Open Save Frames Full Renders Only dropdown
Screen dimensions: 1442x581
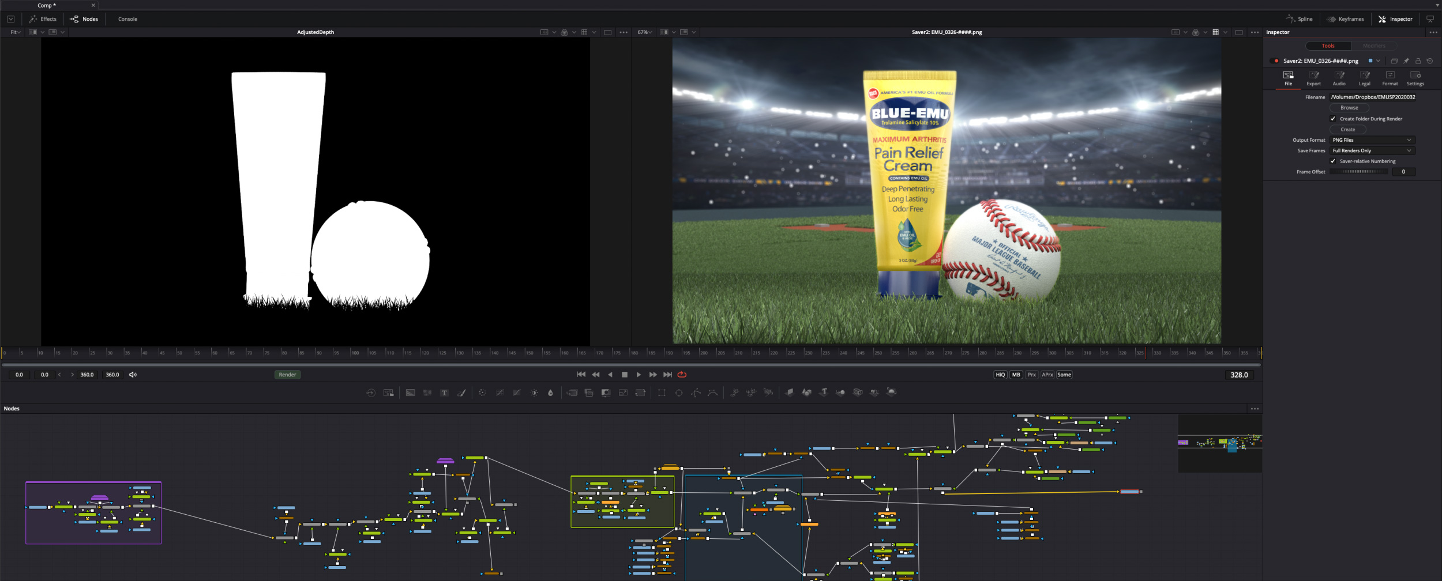[x=1372, y=150]
